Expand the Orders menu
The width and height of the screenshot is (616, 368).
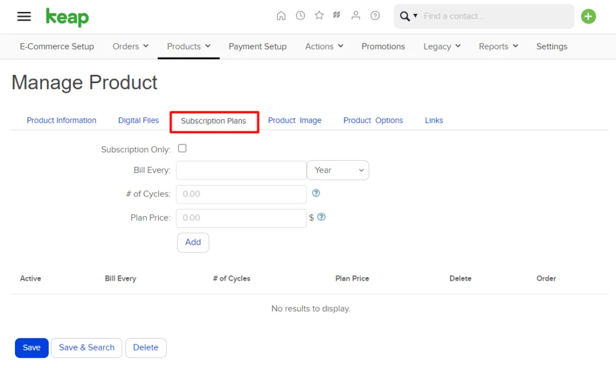(131, 46)
